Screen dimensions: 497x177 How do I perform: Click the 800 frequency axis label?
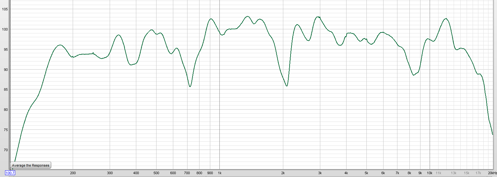click(x=199, y=173)
